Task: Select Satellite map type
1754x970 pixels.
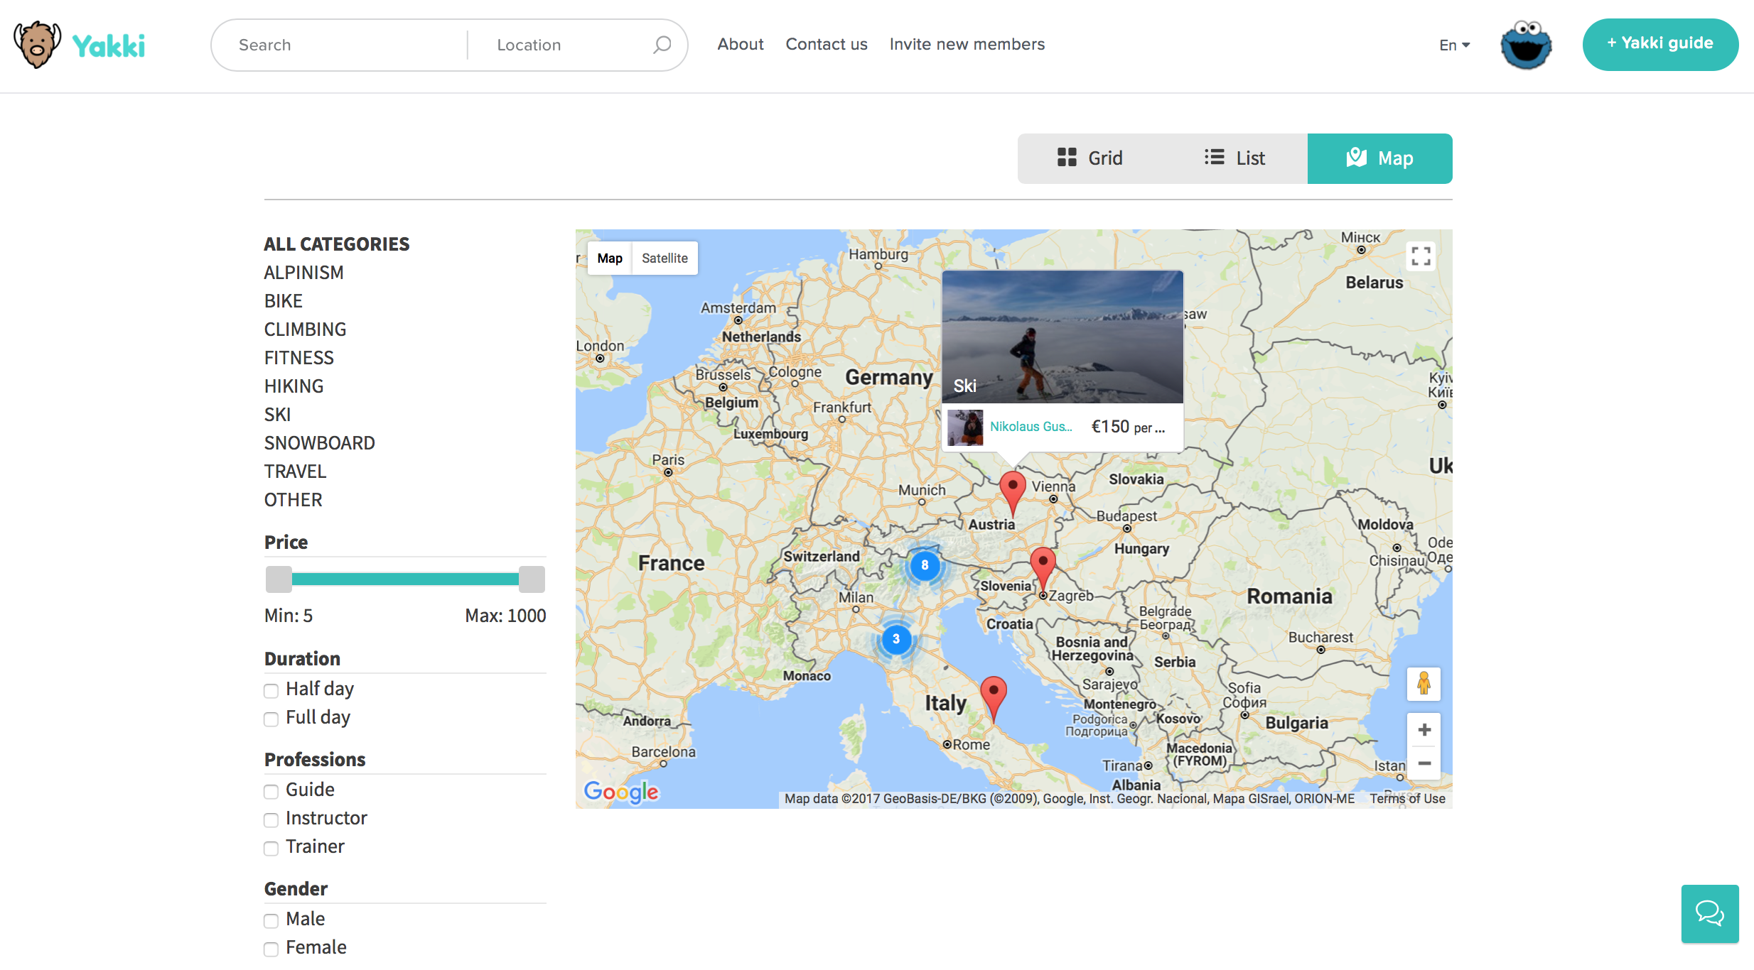Action: 665,258
